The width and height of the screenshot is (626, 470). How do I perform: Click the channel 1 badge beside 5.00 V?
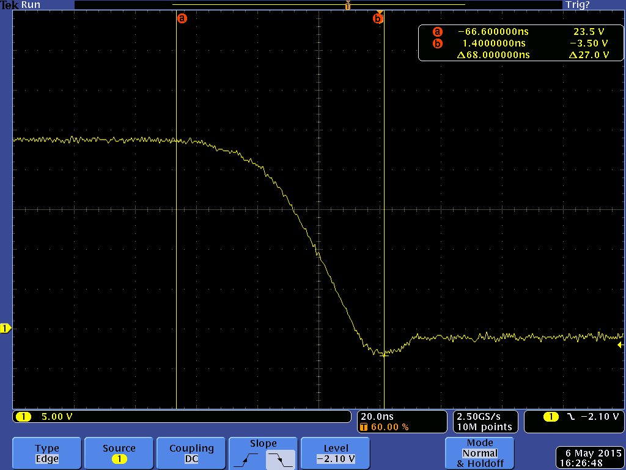(23, 417)
